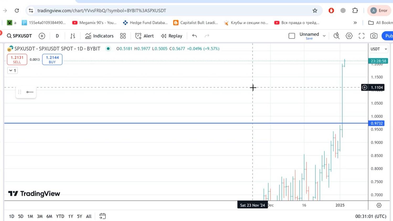393x221 pixels.
Task: Click Save under the Unnamed layout
Action: (309, 39)
